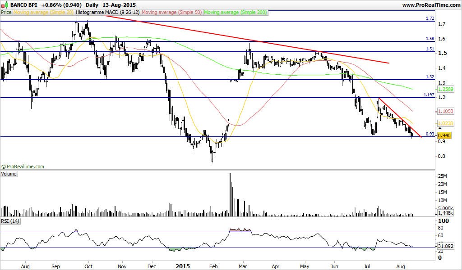Image resolution: width=462 pixels, height=270 pixels.
Task: Click the BANCO BPI instrument name
Action: click(x=23, y=5)
